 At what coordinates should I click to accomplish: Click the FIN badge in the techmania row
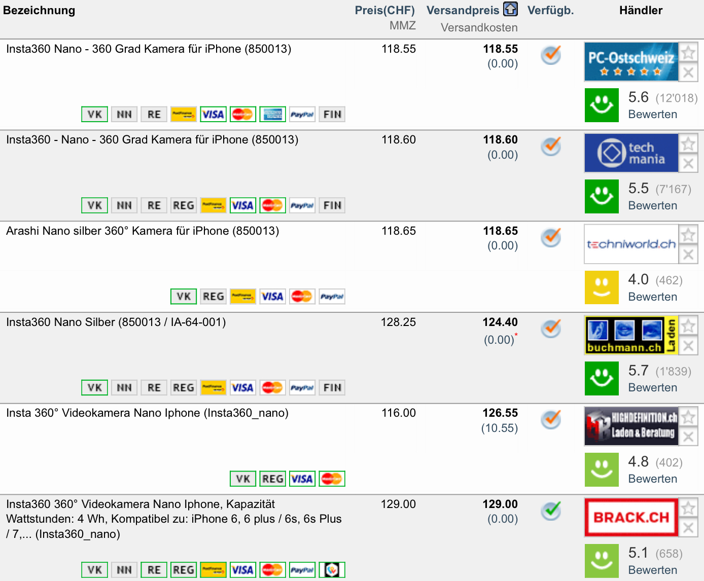tap(332, 205)
